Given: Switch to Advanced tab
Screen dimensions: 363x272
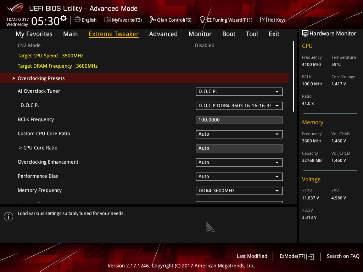Looking at the screenshot, I should pyautogui.click(x=163, y=34).
